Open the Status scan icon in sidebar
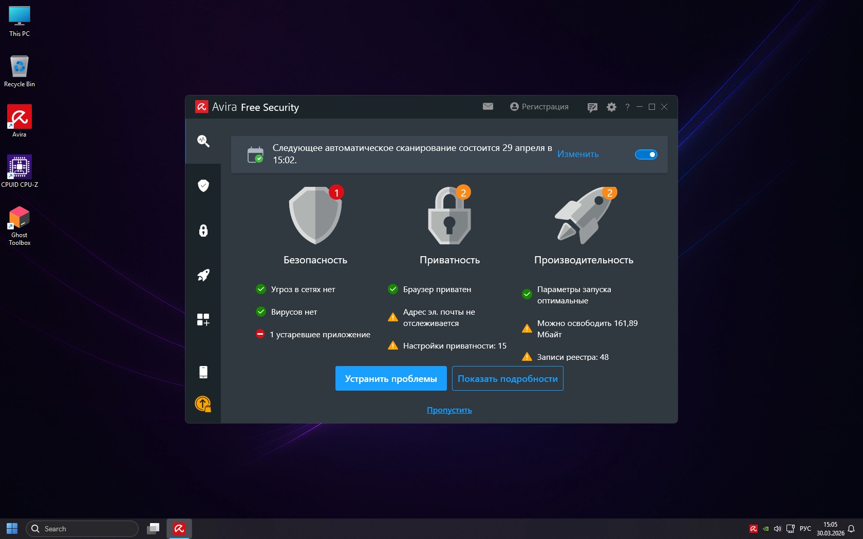Image resolution: width=863 pixels, height=539 pixels. pos(203,141)
